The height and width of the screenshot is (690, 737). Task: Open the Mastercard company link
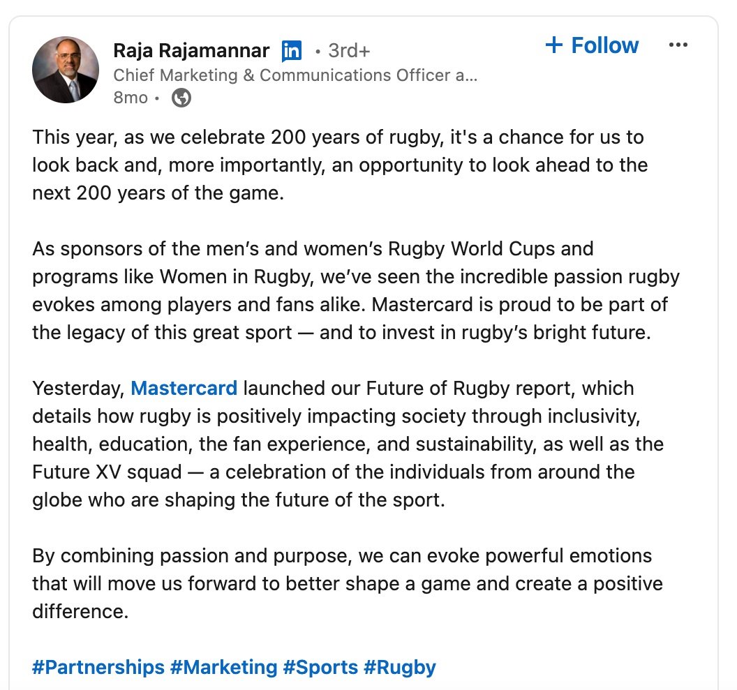pos(184,388)
